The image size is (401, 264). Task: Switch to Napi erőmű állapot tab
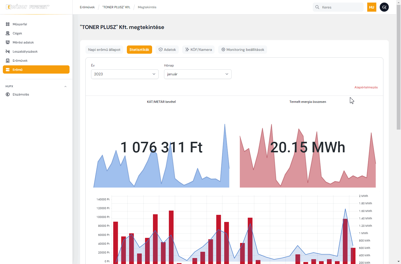coord(104,50)
